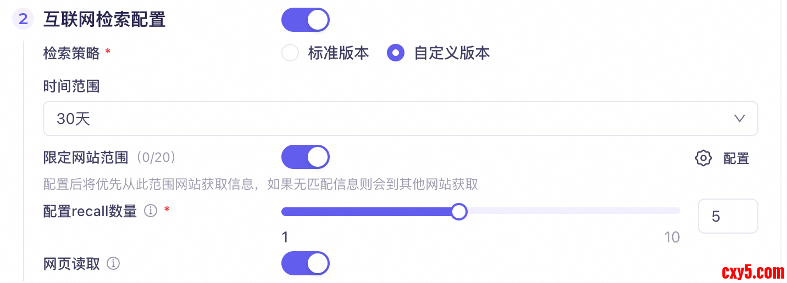Viewport: 787px width, 283px height.
Task: Click the 配置 text button
Action: pyautogui.click(x=736, y=159)
